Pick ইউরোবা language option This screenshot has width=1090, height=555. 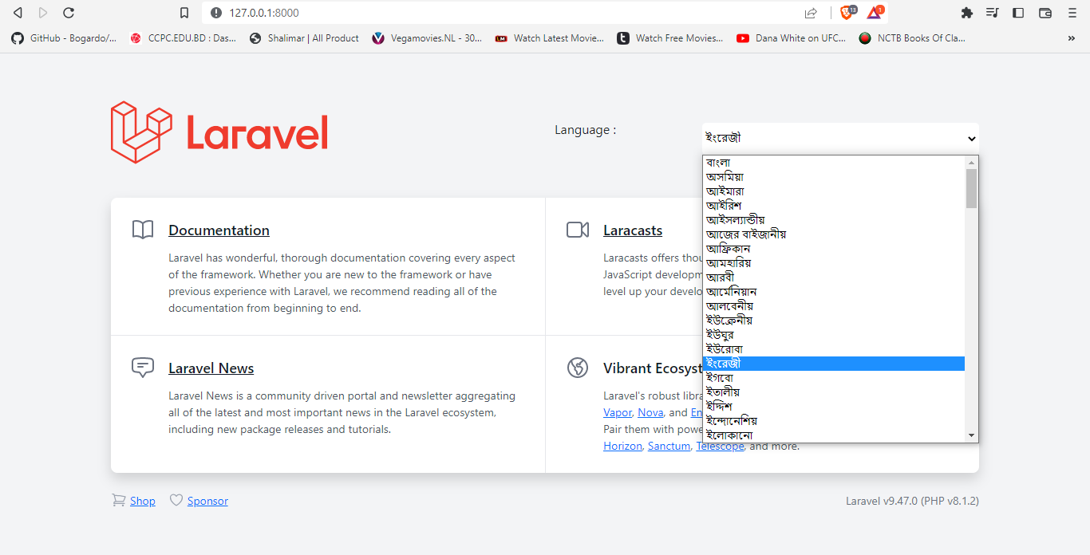834,349
